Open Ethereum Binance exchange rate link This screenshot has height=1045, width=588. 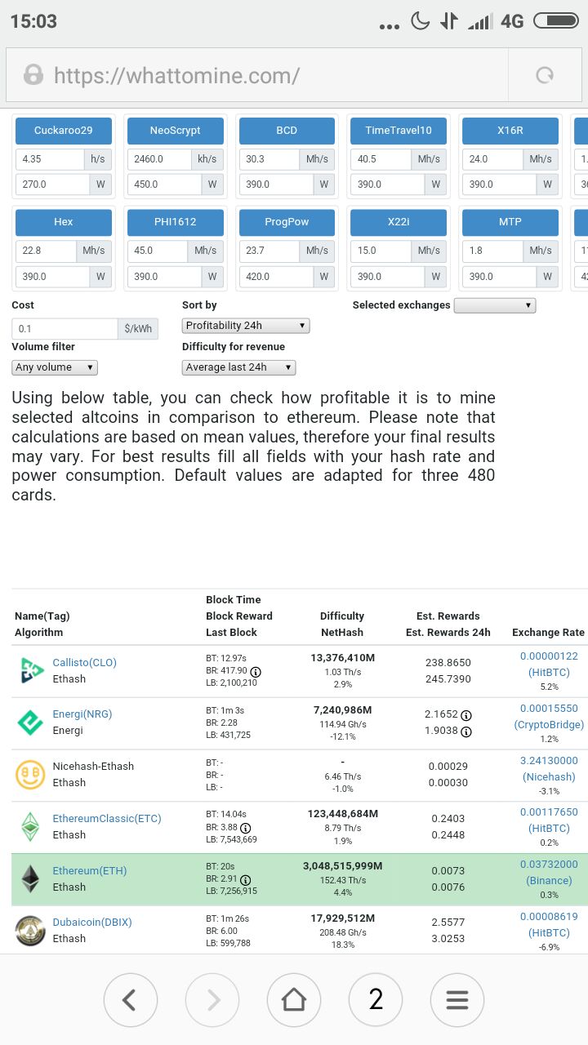pos(549,872)
